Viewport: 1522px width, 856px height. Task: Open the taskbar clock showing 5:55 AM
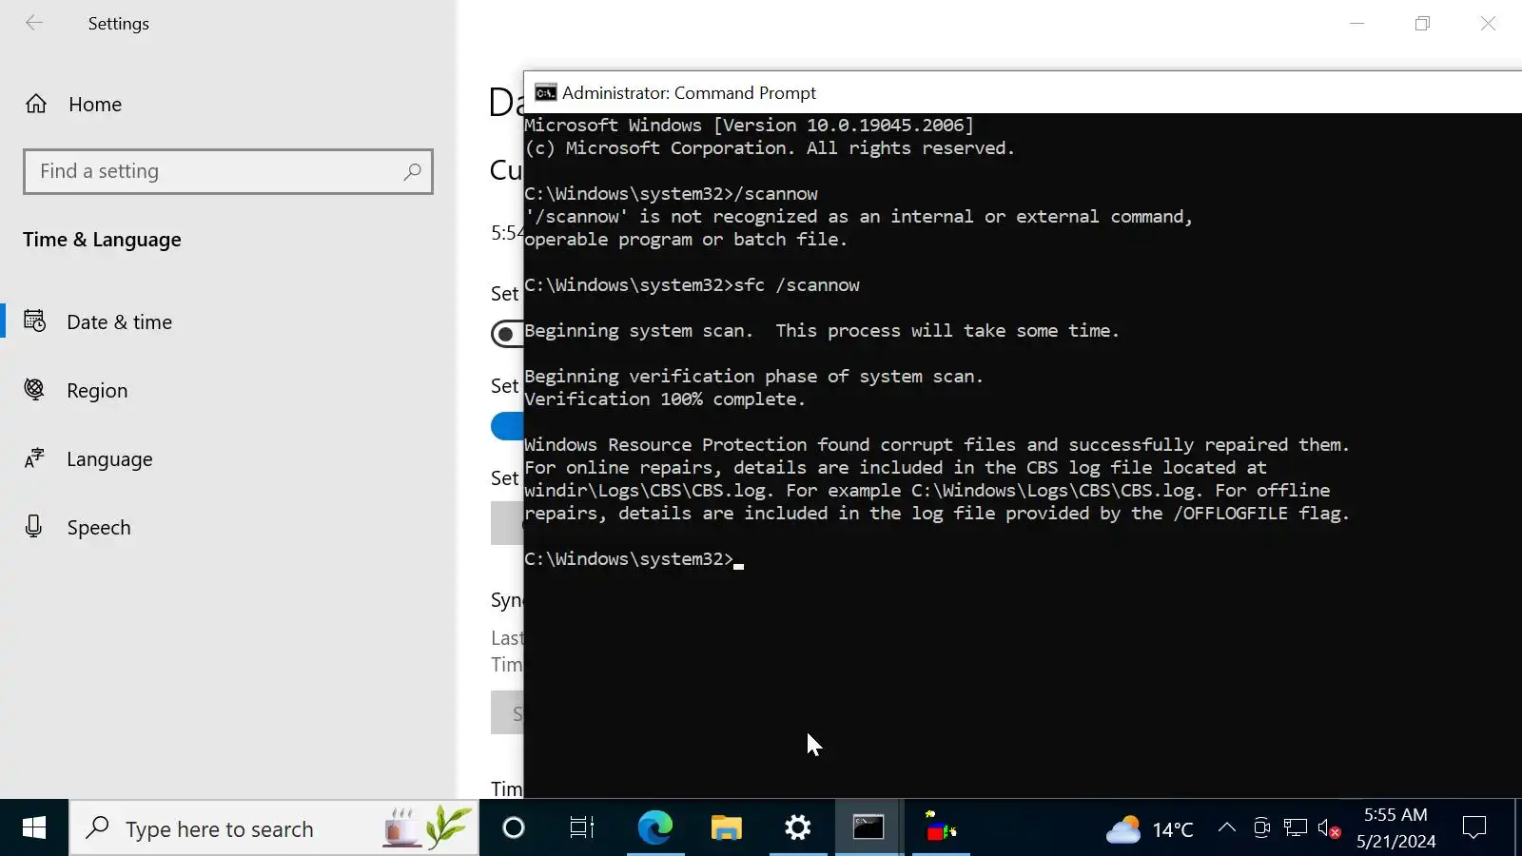[x=1395, y=828]
